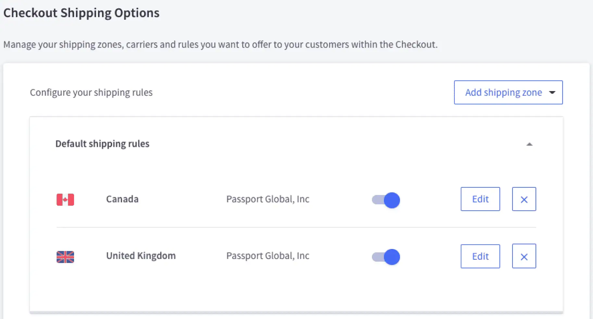
Task: Select the Canada zone name
Action: [x=122, y=199]
